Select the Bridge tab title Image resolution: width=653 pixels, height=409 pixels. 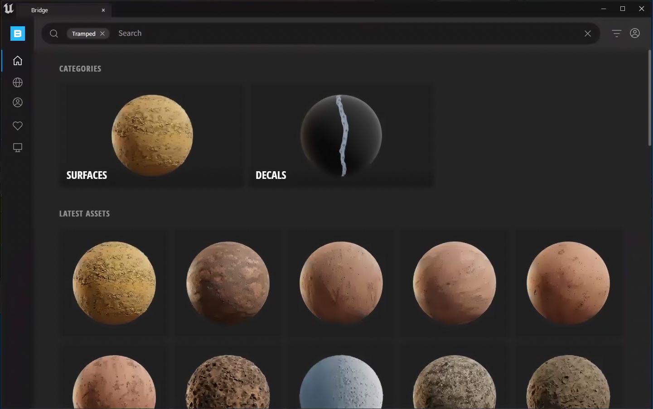pyautogui.click(x=39, y=10)
